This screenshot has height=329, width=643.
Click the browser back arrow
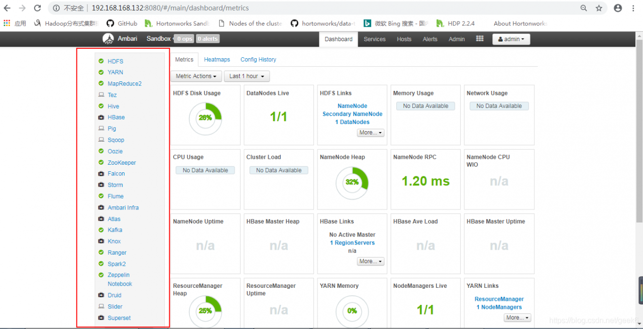pyautogui.click(x=7, y=8)
